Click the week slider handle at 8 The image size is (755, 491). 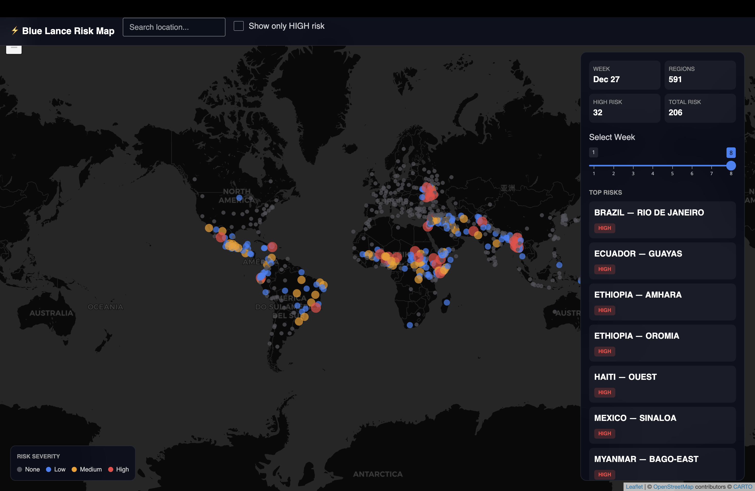coord(731,166)
